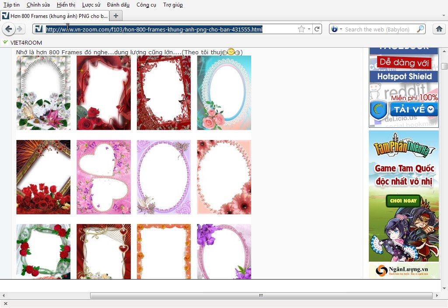Click the site favicon in the address bar
The width and height of the screenshot is (448, 308).
click(x=39, y=29)
